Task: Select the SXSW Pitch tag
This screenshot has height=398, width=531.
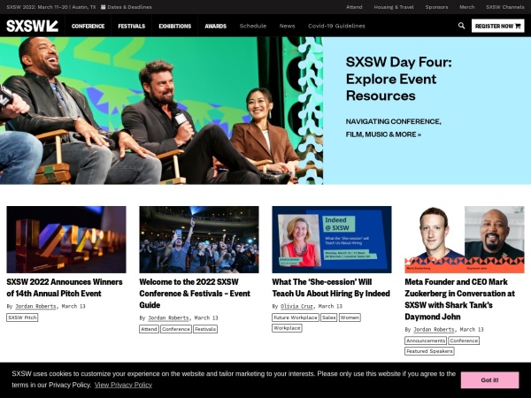Action: pos(22,318)
